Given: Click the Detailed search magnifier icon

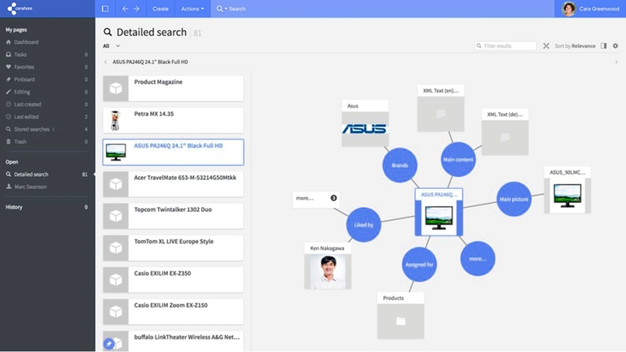Looking at the screenshot, I should click(x=108, y=32).
